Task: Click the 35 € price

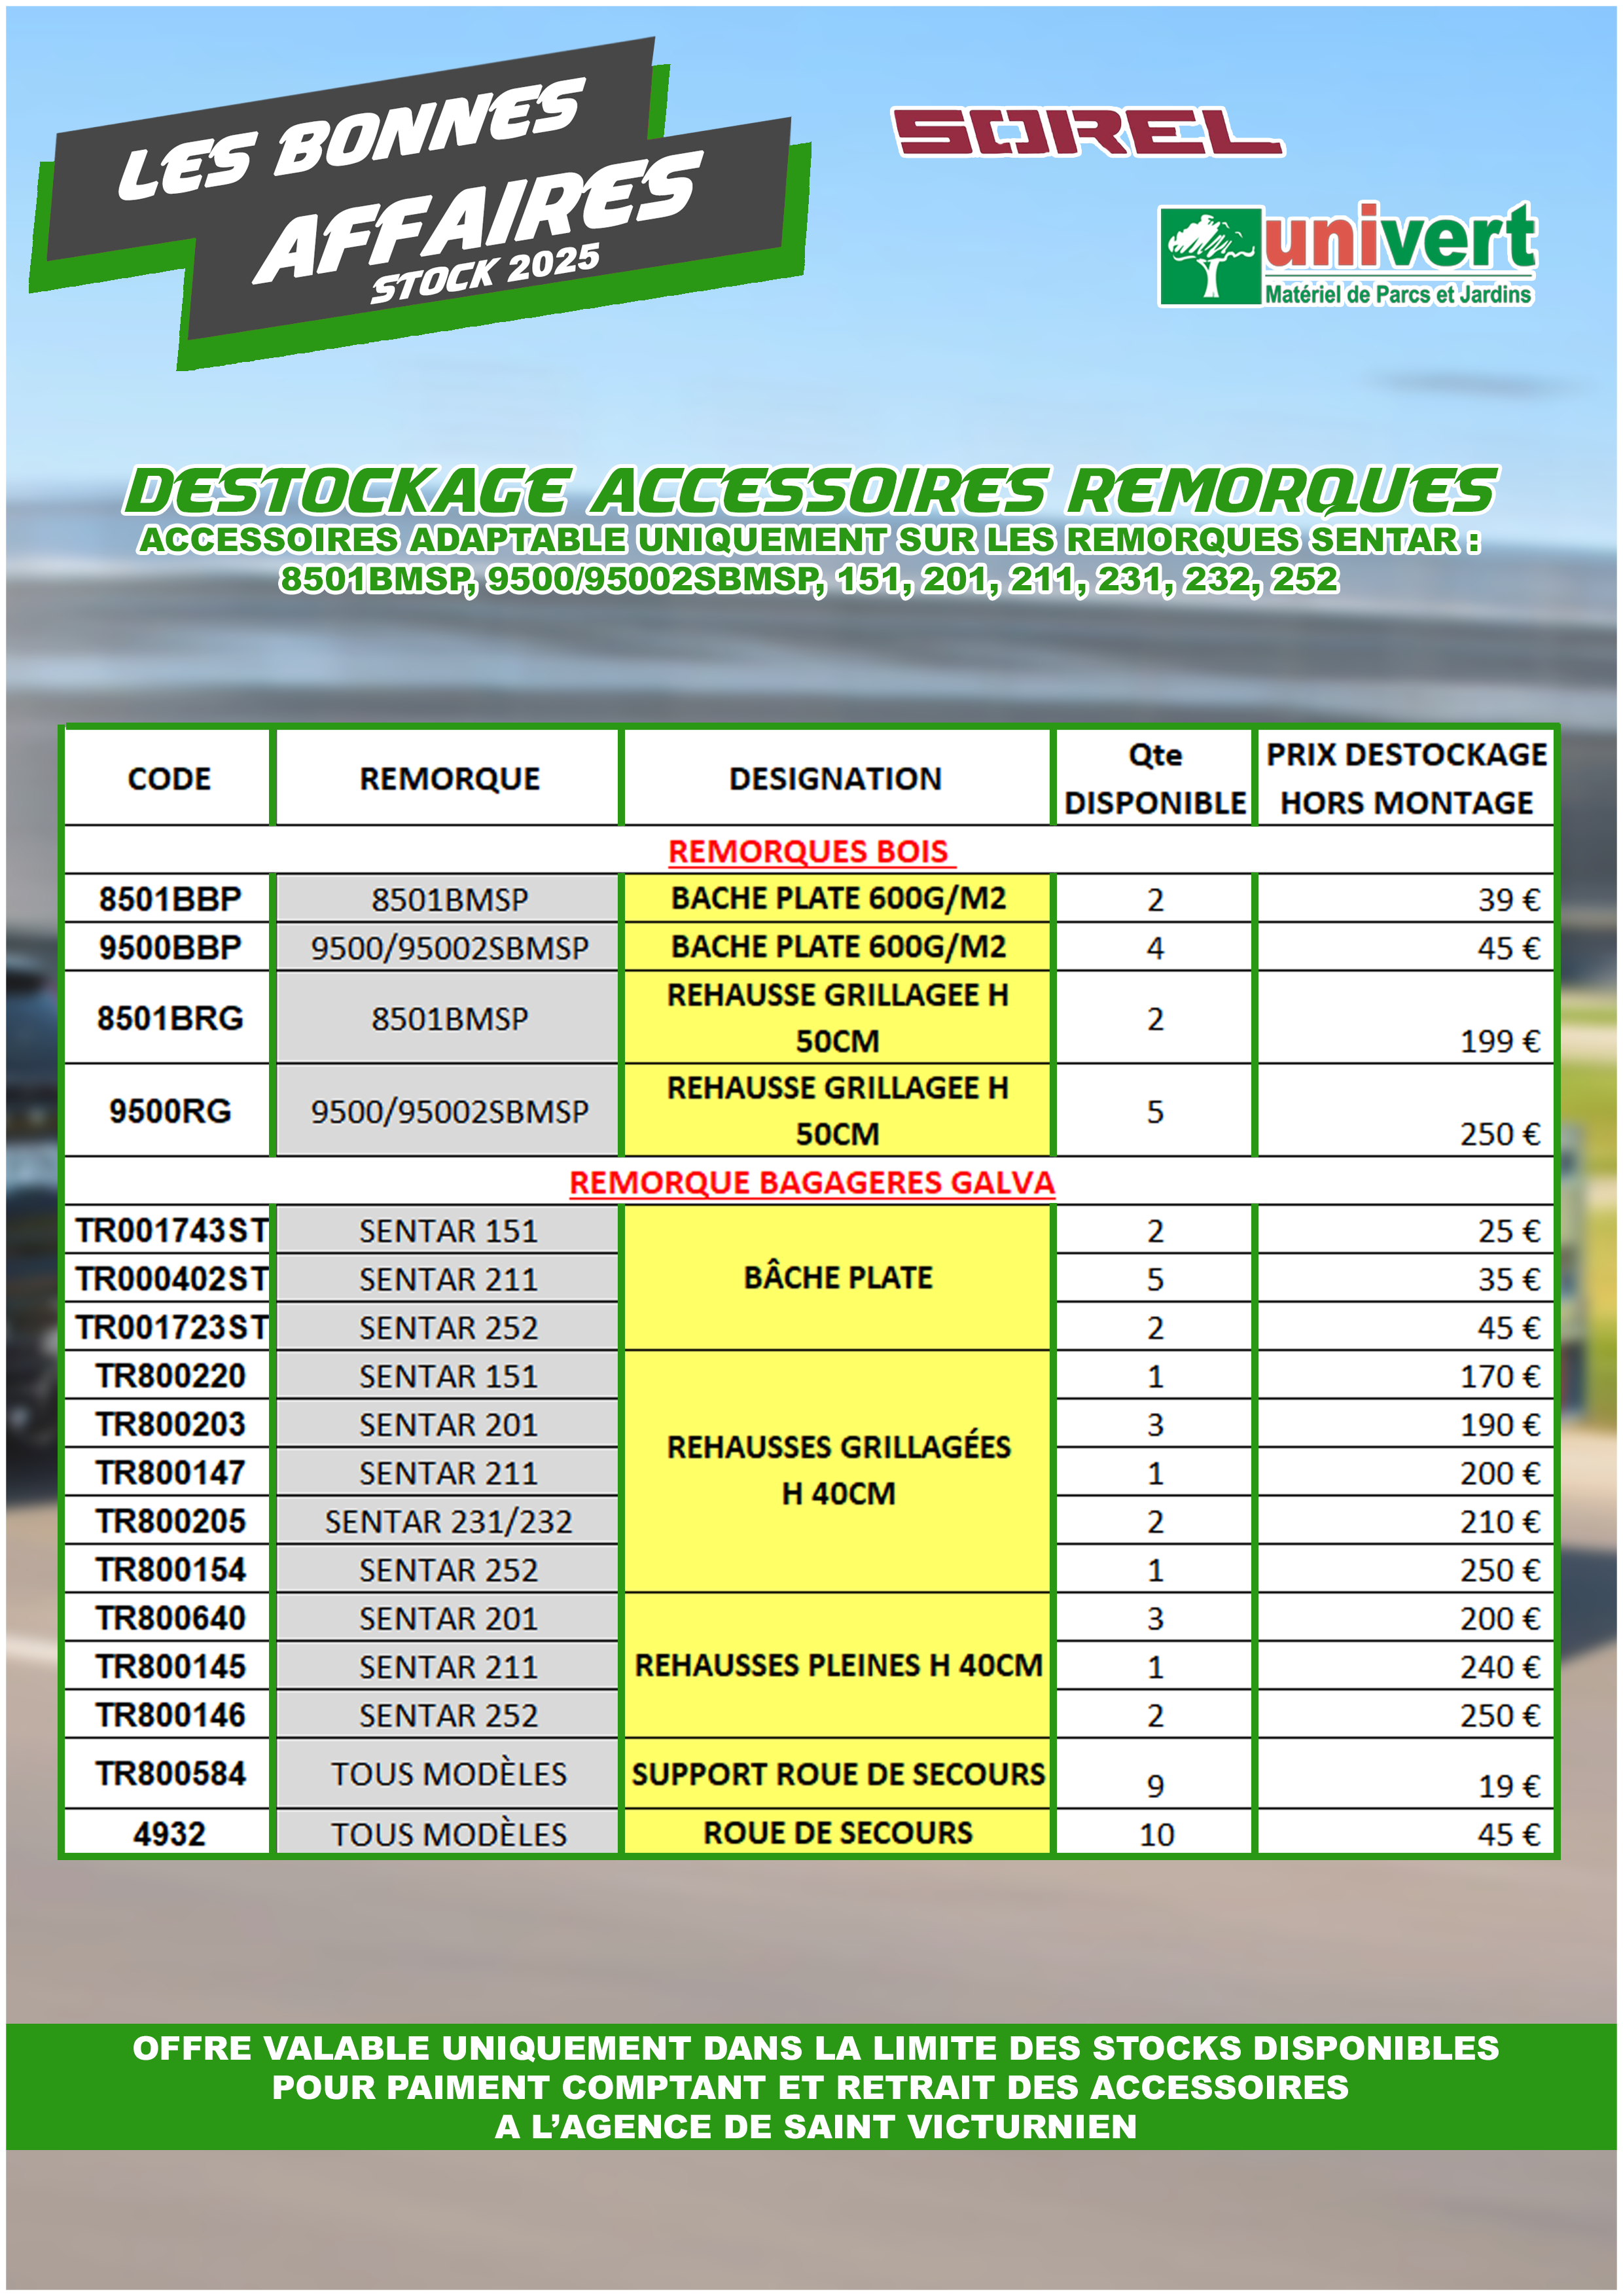Action: pos(1509,1280)
